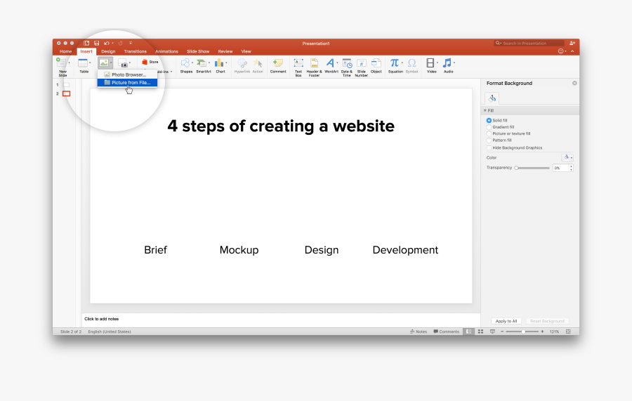The image size is (632, 401).
Task: Open the fill Color dropdown
Action: tap(567, 157)
